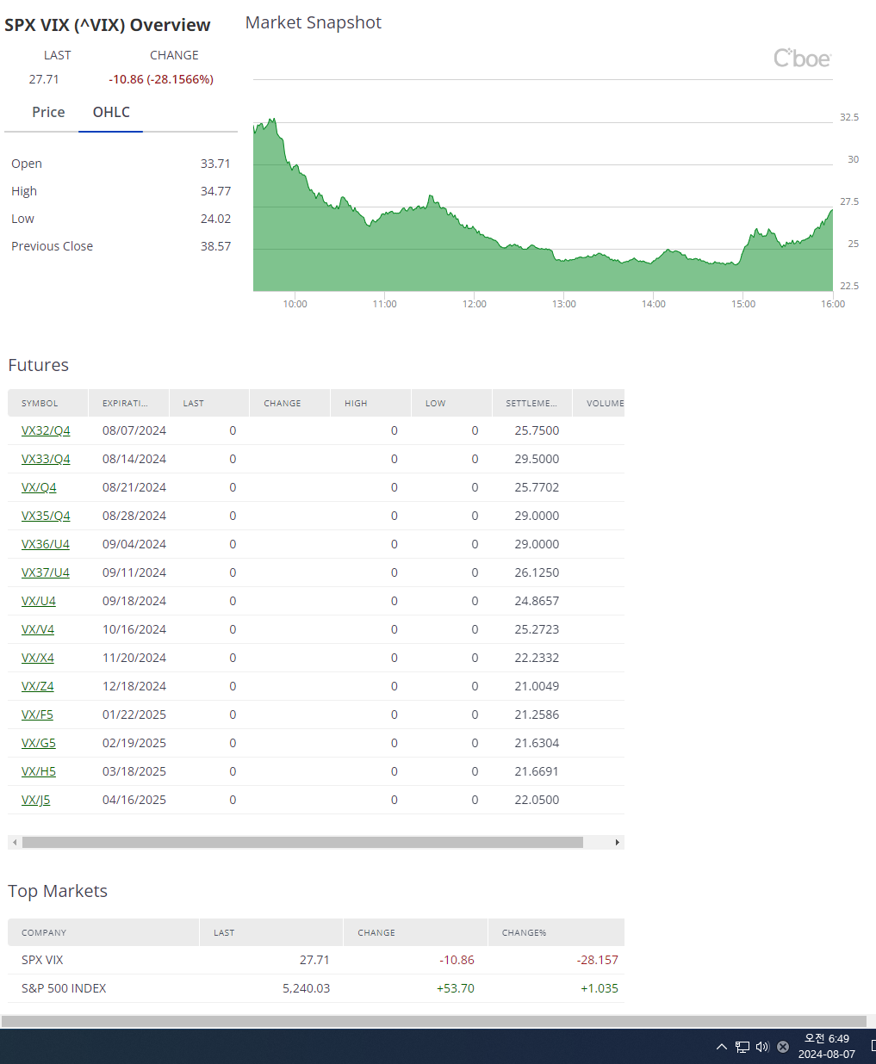Image resolution: width=876 pixels, height=1064 pixels.
Task: Open the VX/H5 futures link
Action: [39, 771]
